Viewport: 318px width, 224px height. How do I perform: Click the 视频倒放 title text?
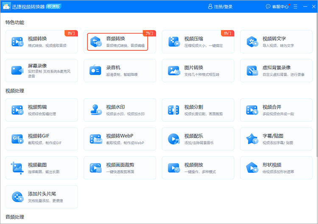[x=194, y=165]
